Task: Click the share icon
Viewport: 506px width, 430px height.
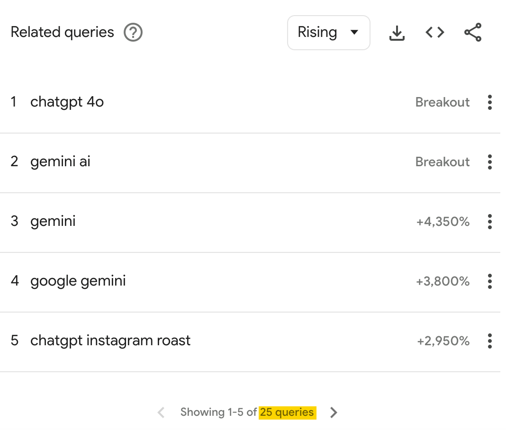Action: pos(472,33)
